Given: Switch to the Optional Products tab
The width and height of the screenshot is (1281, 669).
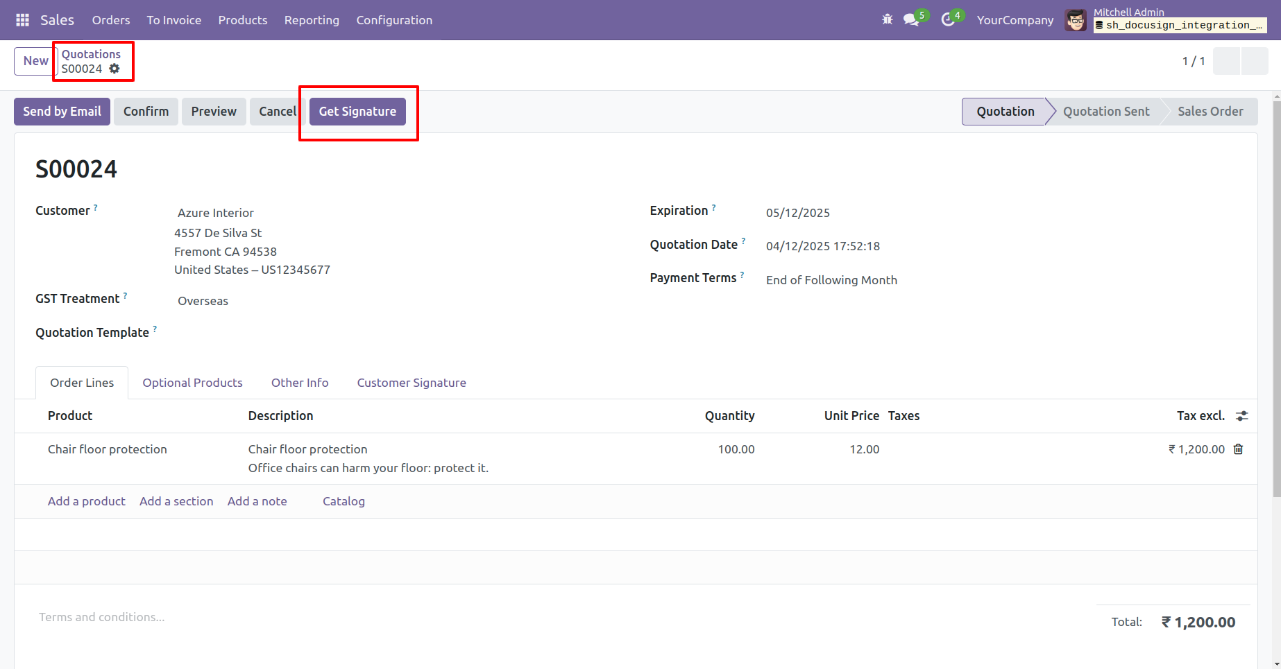Looking at the screenshot, I should click(192, 383).
